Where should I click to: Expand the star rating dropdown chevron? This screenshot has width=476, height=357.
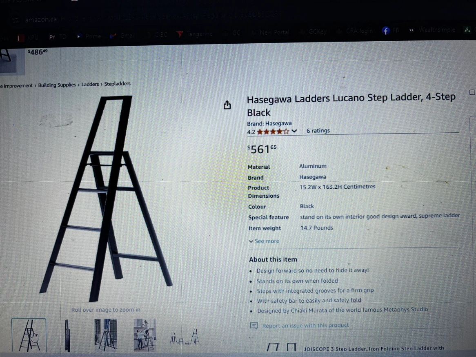294,131
